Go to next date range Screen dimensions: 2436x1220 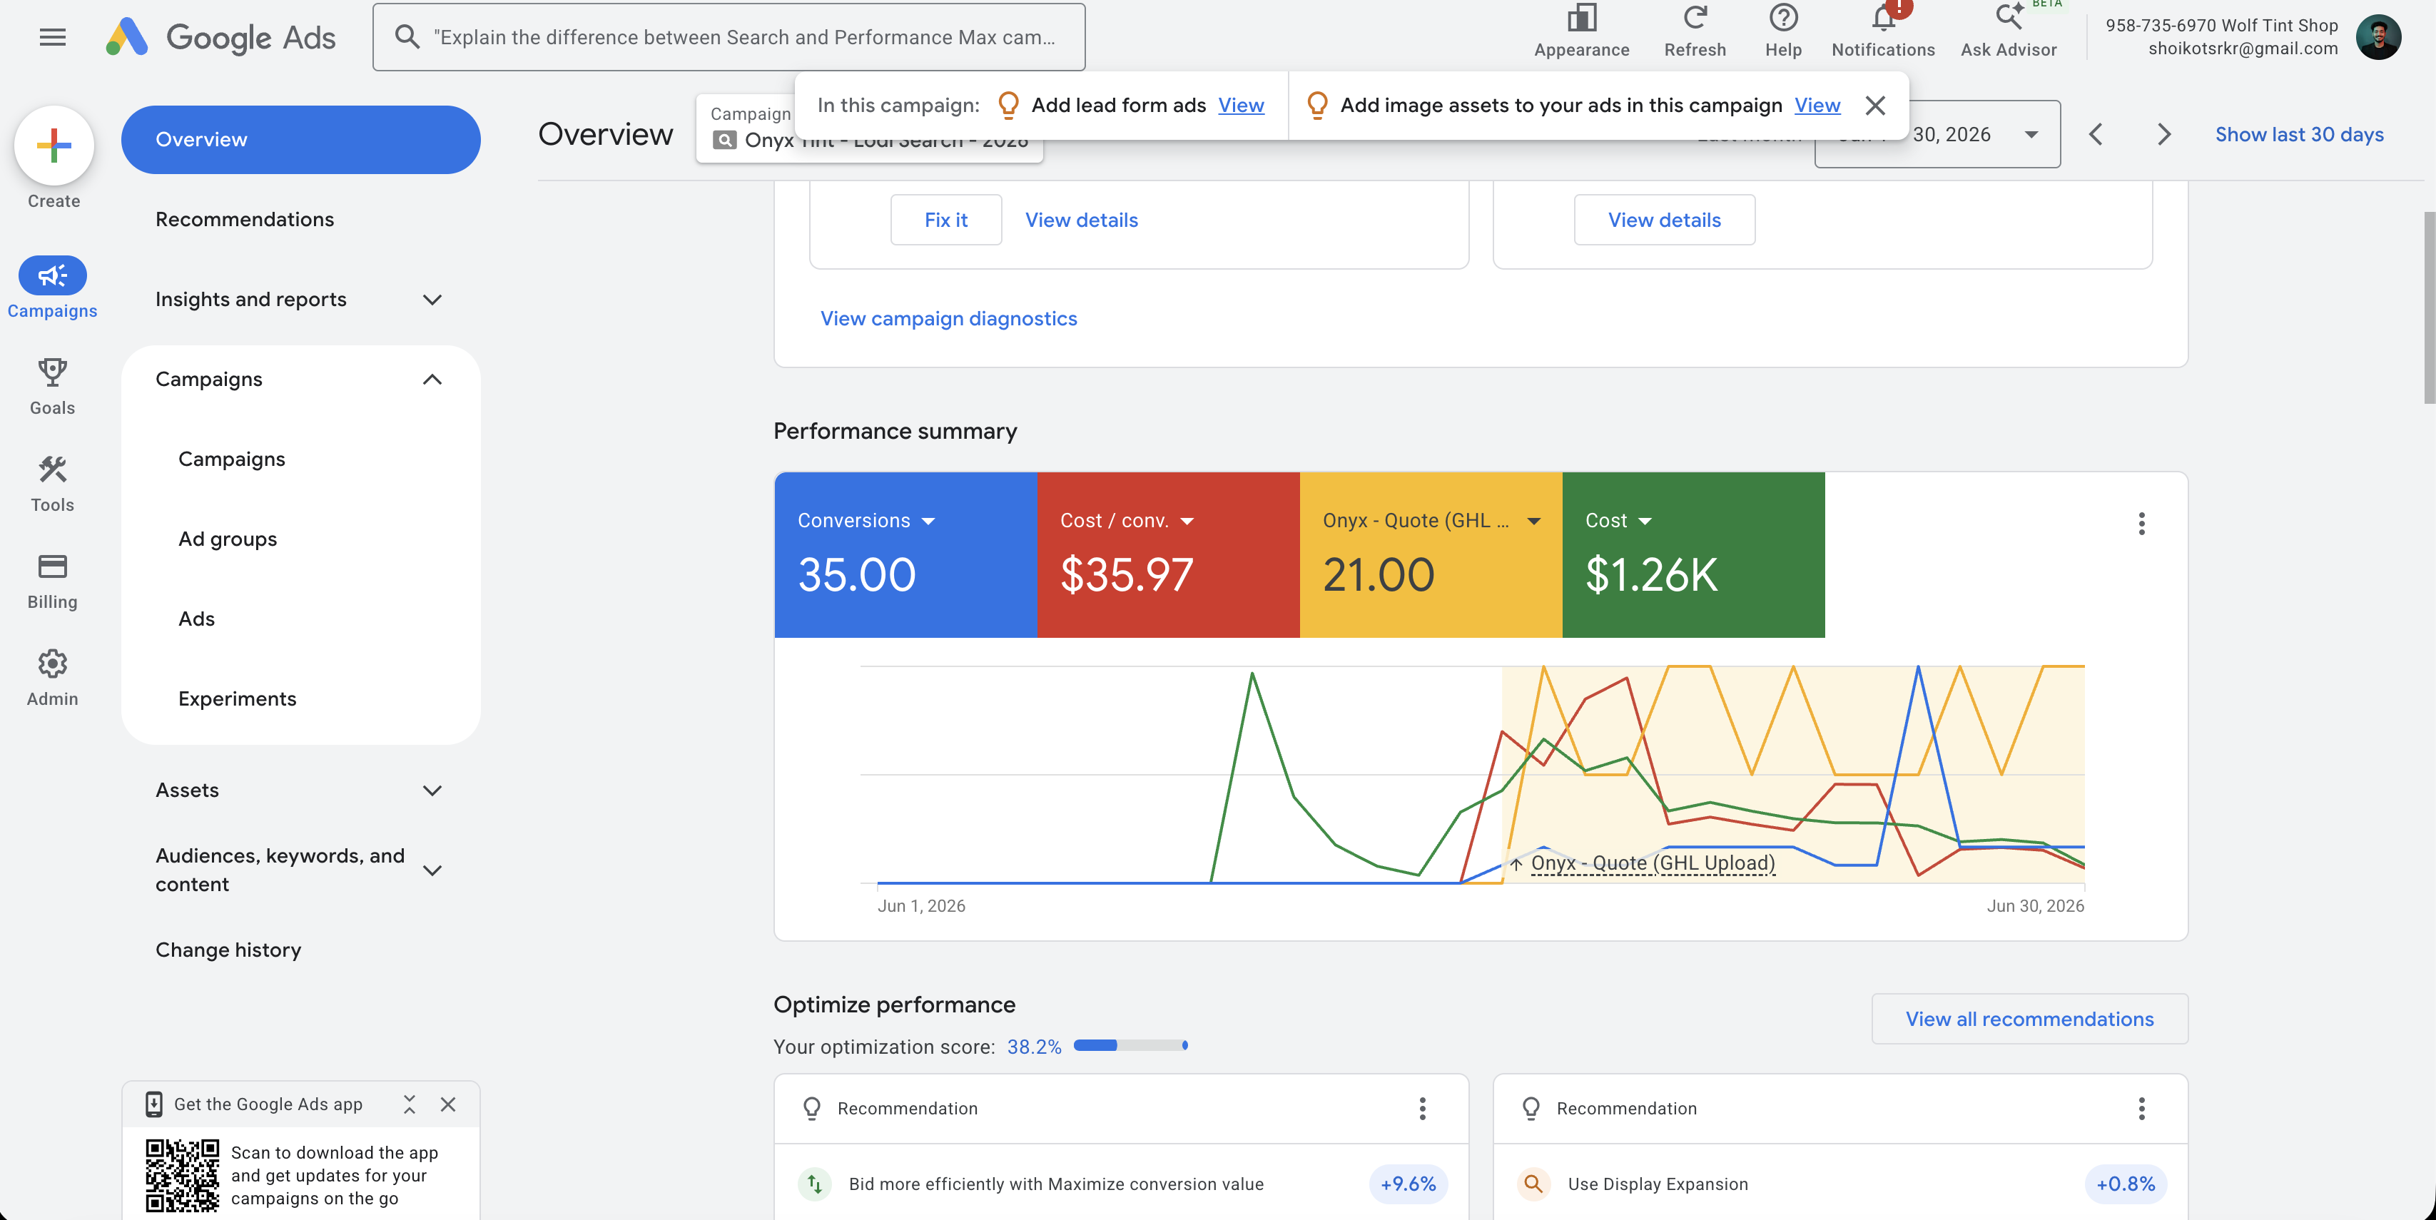click(2163, 134)
